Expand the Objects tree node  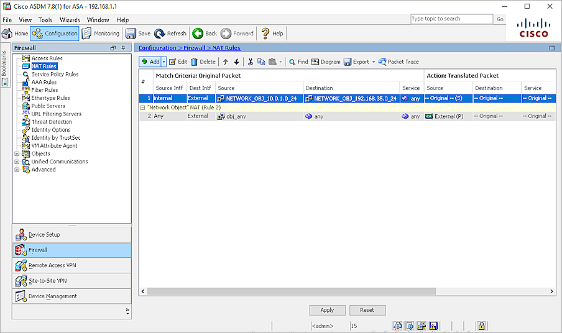pyautogui.click(x=17, y=153)
